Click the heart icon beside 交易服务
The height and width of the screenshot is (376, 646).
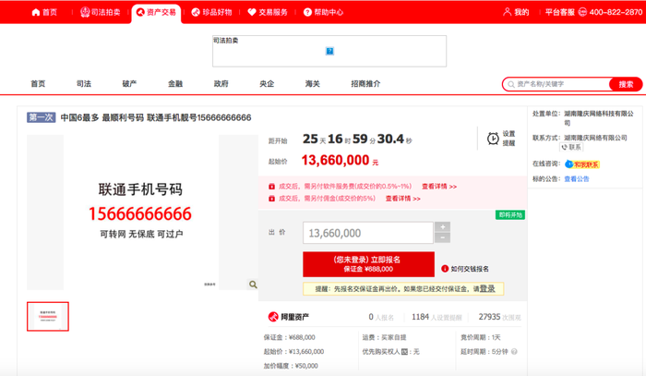(252, 12)
